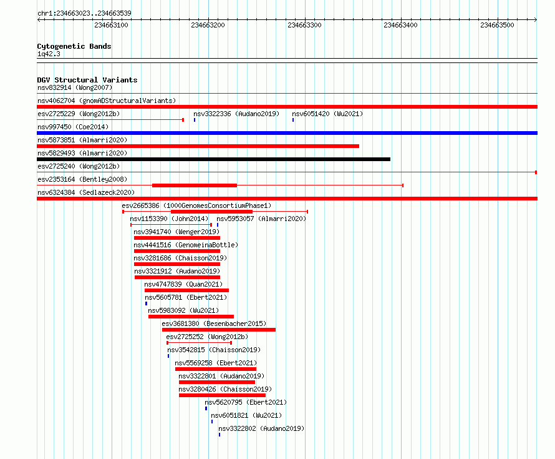
Task: Click the nsv5953057 (Almarri2020) label
Action: pos(261,219)
